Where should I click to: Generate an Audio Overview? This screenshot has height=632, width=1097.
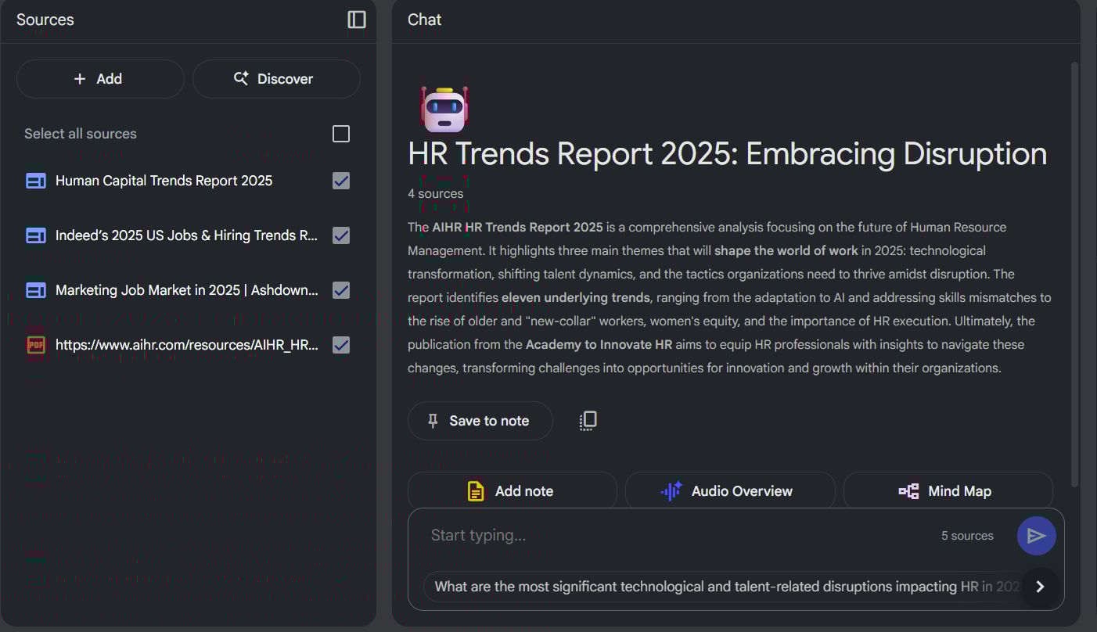pos(730,490)
